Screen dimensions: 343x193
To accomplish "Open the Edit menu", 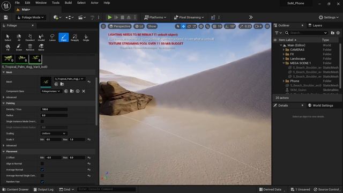I will 27,3.
